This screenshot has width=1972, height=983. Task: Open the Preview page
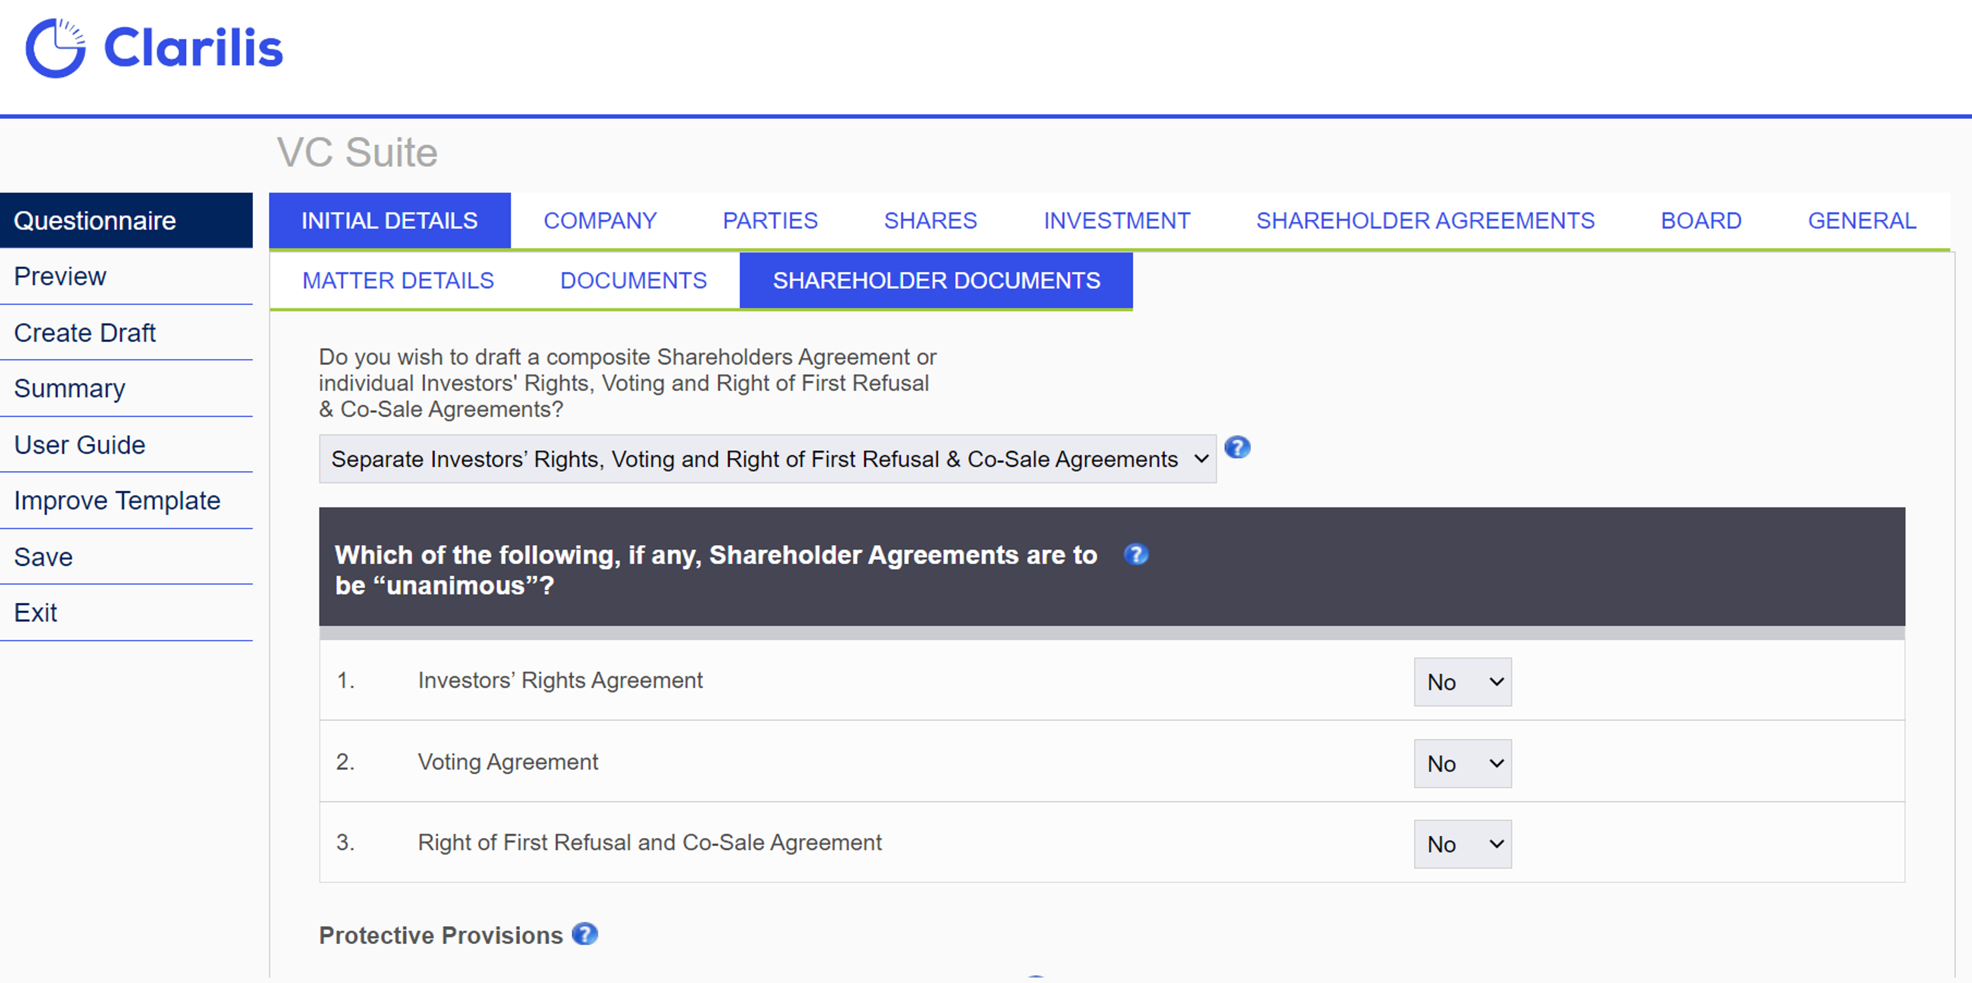pos(60,276)
